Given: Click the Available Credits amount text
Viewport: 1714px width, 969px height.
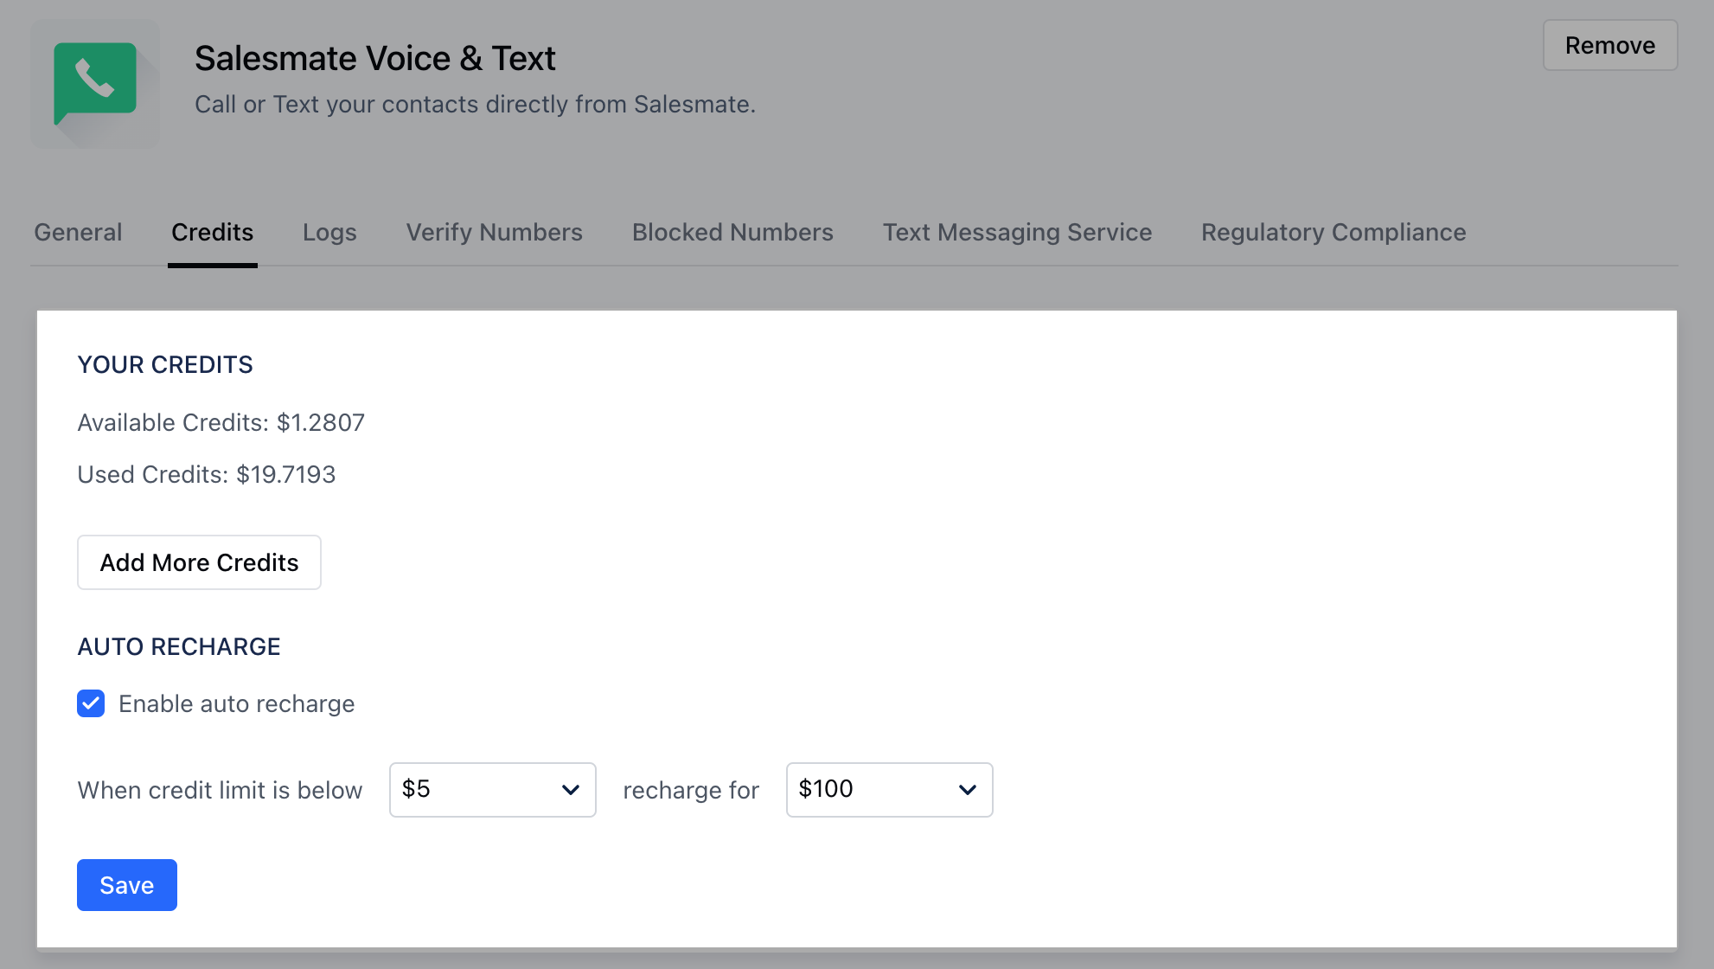Looking at the screenshot, I should point(320,422).
